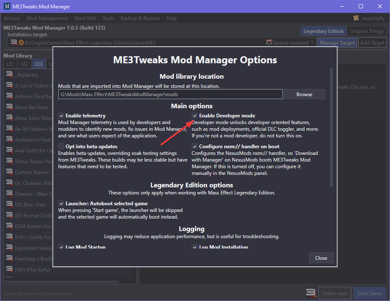
Task: Click the mod icon beside Anderson's Final
Action: coord(10,139)
